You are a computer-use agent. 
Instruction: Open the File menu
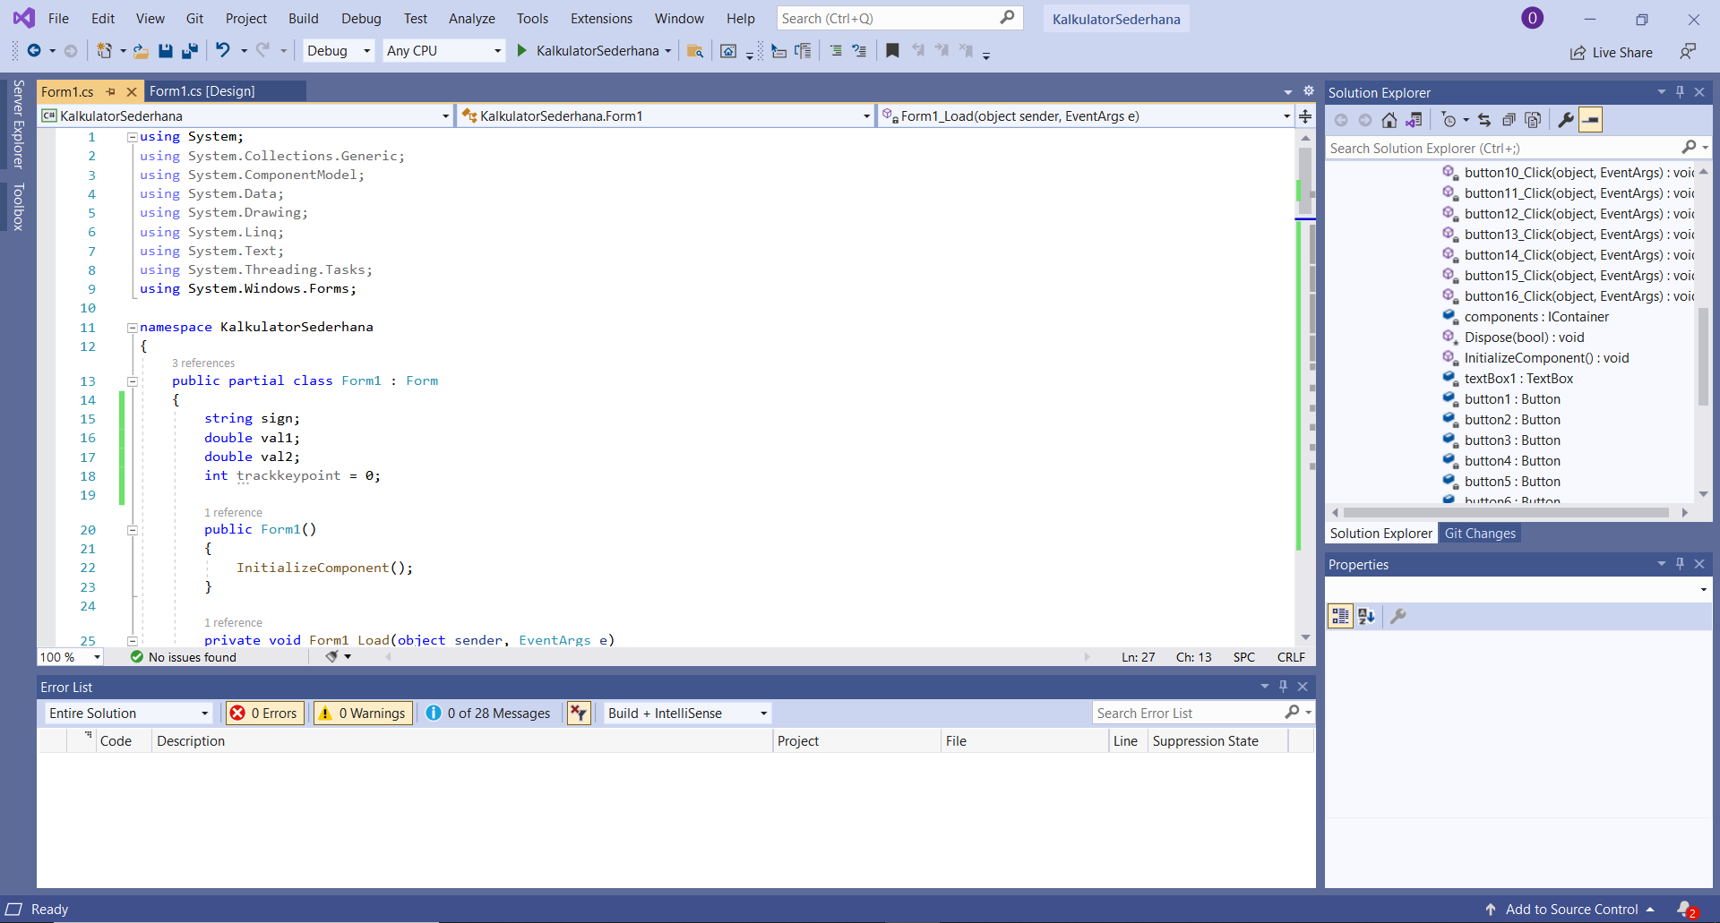(x=58, y=18)
